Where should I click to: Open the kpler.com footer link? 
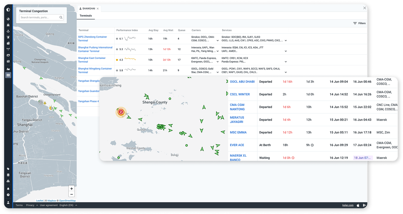tap(348, 205)
